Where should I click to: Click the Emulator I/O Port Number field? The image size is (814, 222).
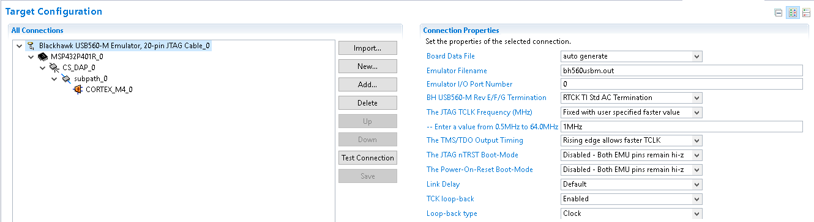[681, 84]
